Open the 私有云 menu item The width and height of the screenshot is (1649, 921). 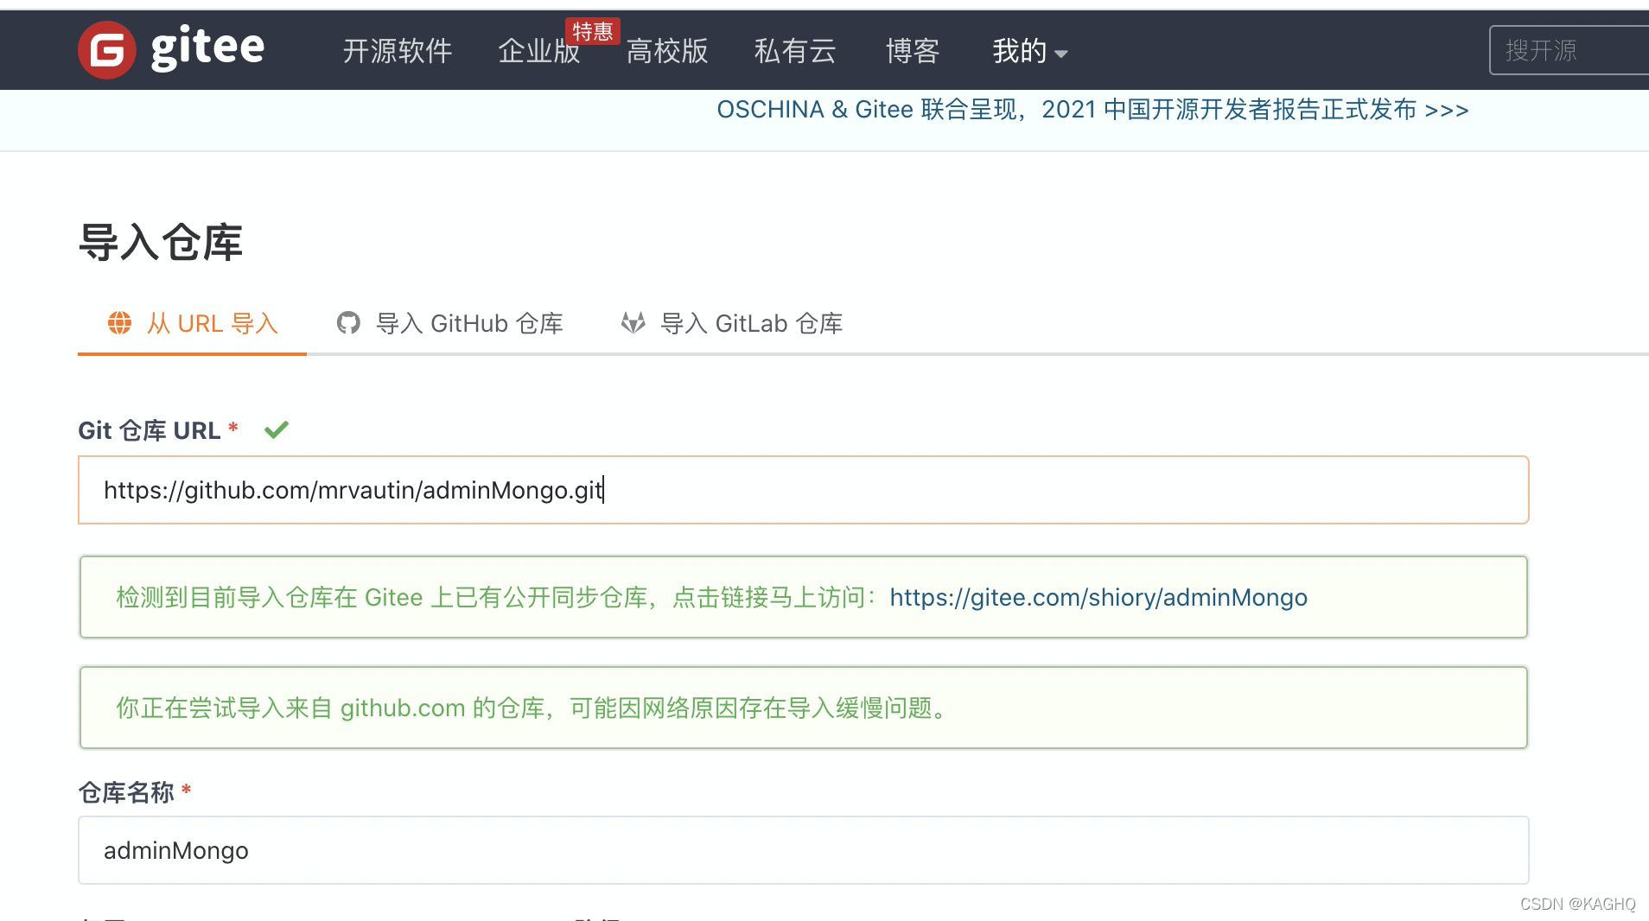795,51
